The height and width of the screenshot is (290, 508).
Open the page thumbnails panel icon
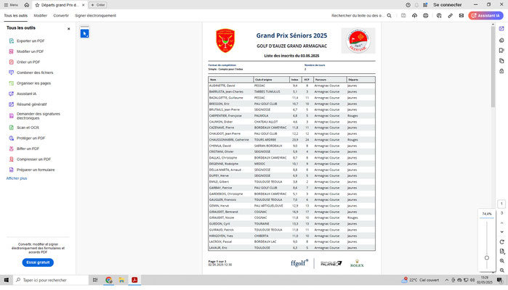(501, 61)
